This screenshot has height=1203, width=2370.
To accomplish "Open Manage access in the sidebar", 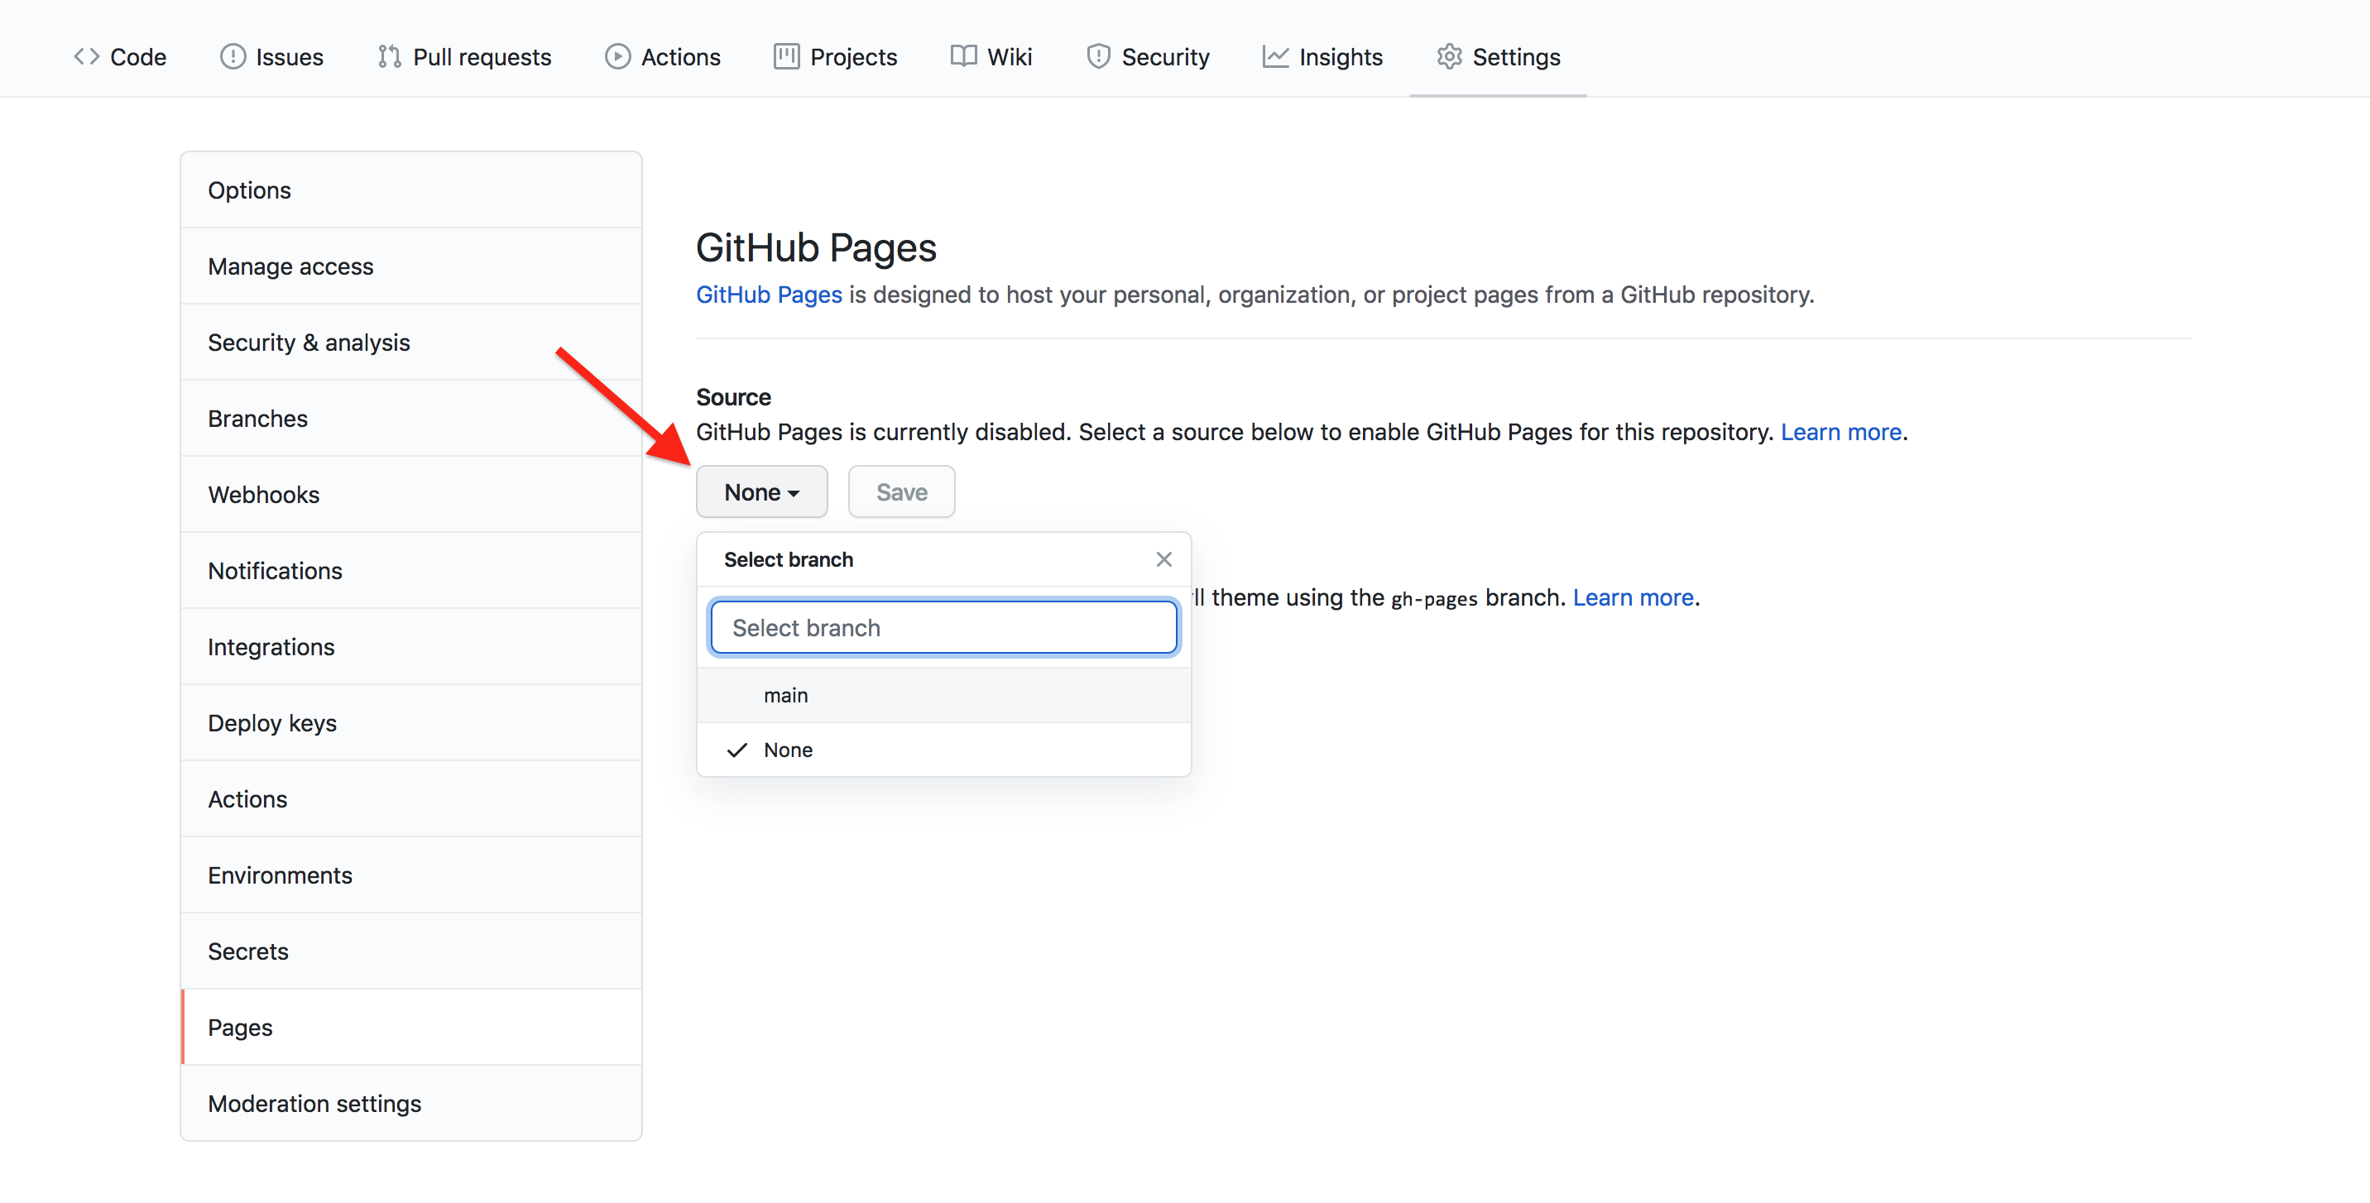I will click(x=290, y=266).
